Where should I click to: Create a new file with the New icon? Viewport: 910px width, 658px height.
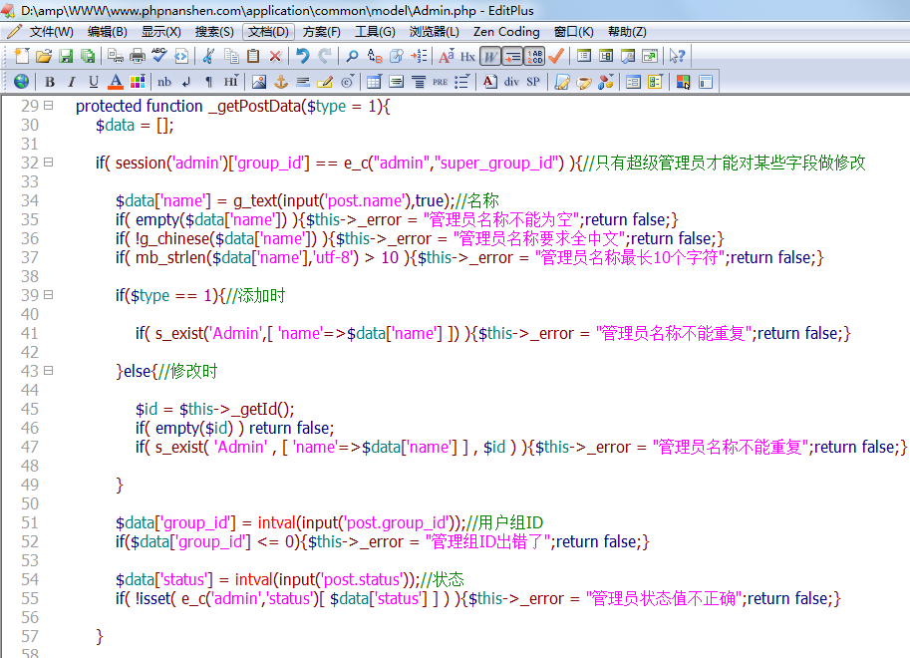point(22,57)
